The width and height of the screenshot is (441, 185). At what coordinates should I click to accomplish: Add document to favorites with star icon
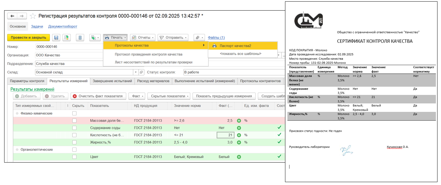coord(33,16)
